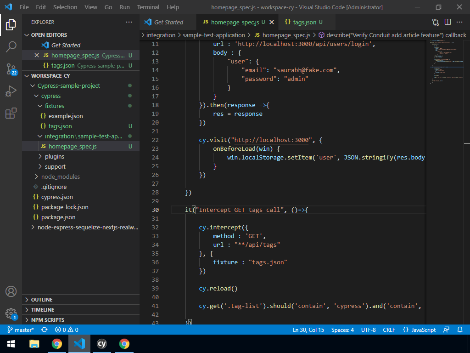The image size is (470, 353).
Task: Expand the OUTLINE section
Action: [x=42, y=300]
